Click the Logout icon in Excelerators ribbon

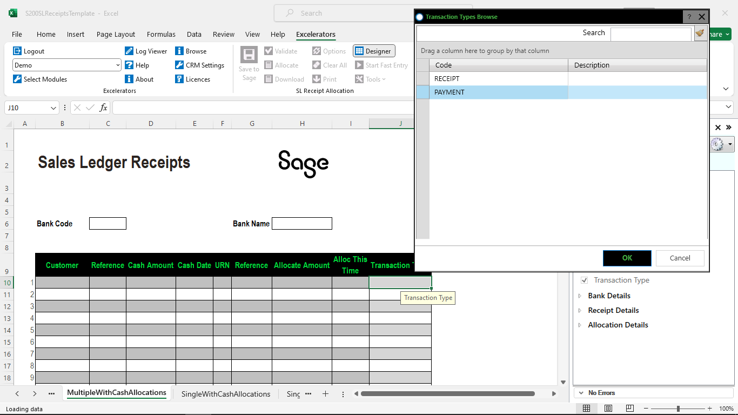17,51
